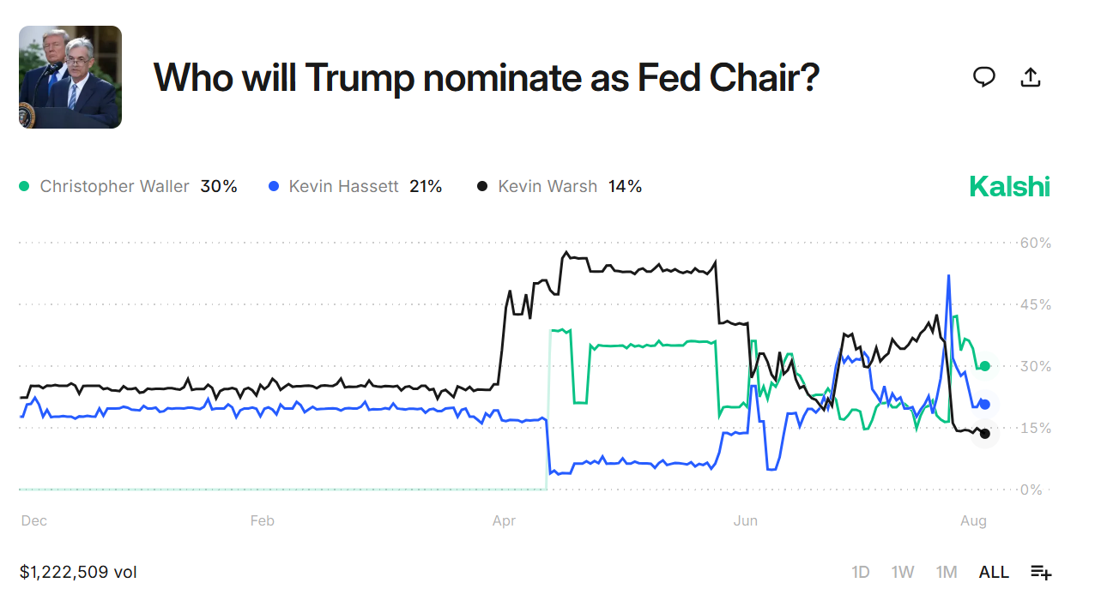This screenshot has width=1095, height=607.
Task: Select the ALL time range
Action: 994,572
